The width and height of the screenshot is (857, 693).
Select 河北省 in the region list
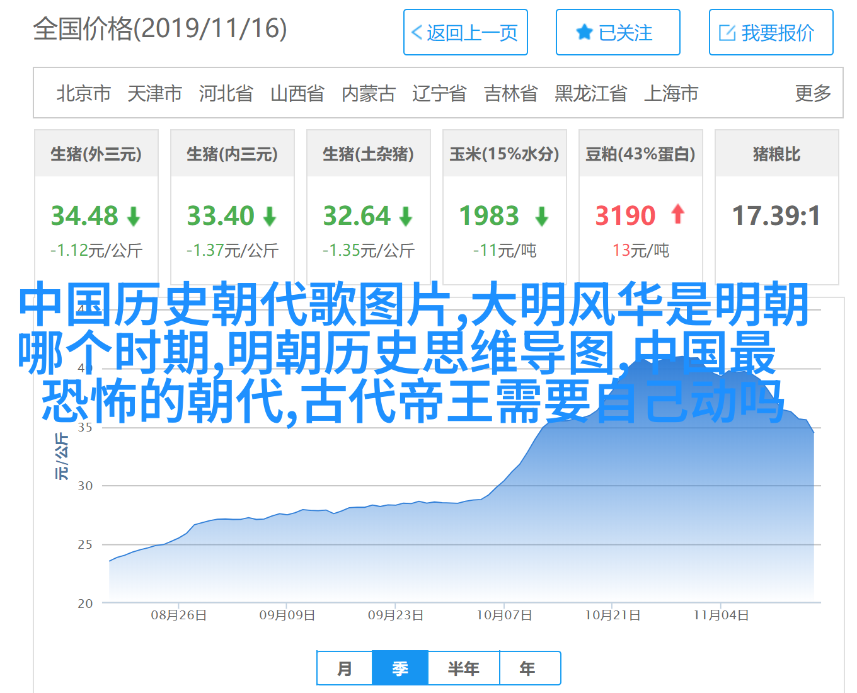226,93
